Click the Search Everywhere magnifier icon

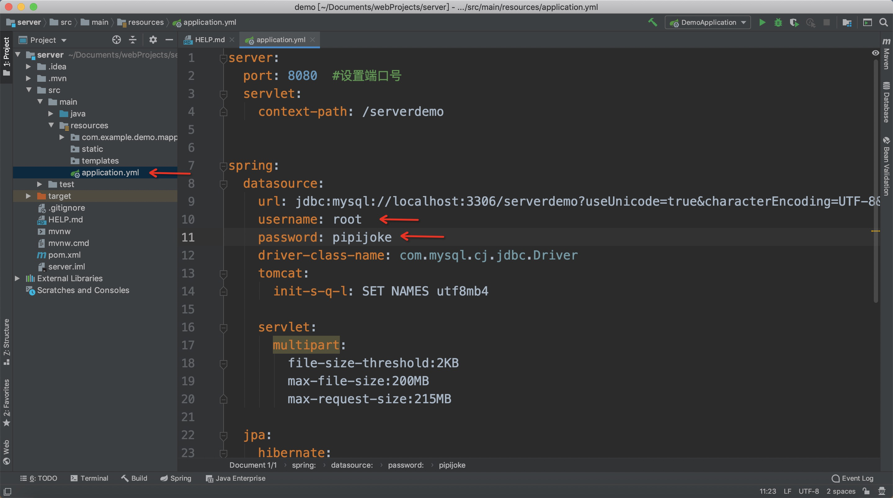[x=884, y=23]
